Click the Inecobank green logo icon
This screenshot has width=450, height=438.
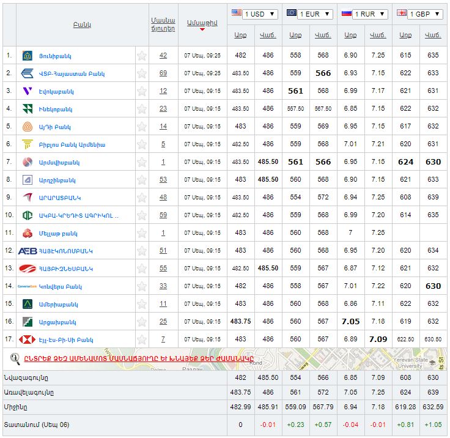pos(27,109)
